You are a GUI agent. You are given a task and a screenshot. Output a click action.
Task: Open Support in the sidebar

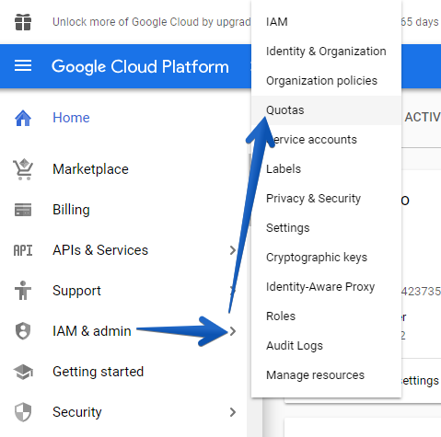(x=76, y=291)
